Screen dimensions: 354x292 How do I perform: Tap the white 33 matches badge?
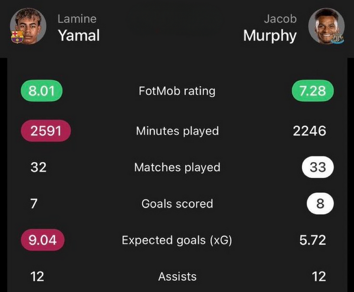(x=317, y=168)
